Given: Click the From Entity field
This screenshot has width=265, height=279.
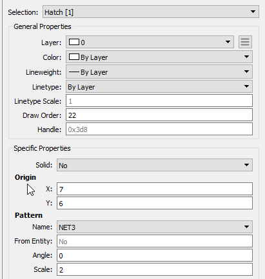Looking at the screenshot, I should pyautogui.click(x=155, y=241).
